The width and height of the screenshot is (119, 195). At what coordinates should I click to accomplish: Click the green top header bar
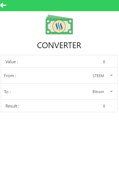(x=59, y=5)
